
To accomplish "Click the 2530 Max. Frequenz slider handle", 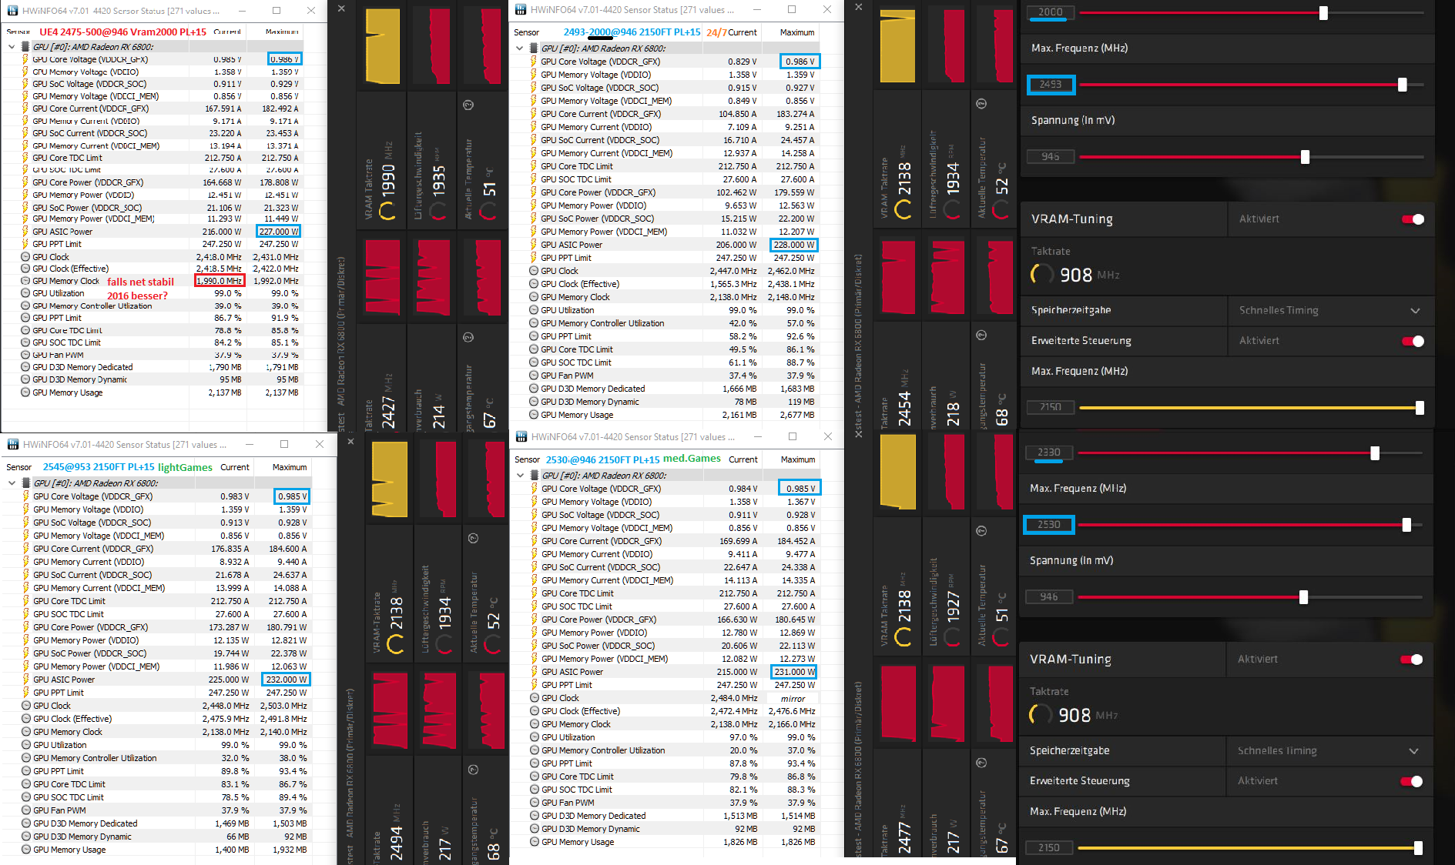I will [x=1406, y=525].
